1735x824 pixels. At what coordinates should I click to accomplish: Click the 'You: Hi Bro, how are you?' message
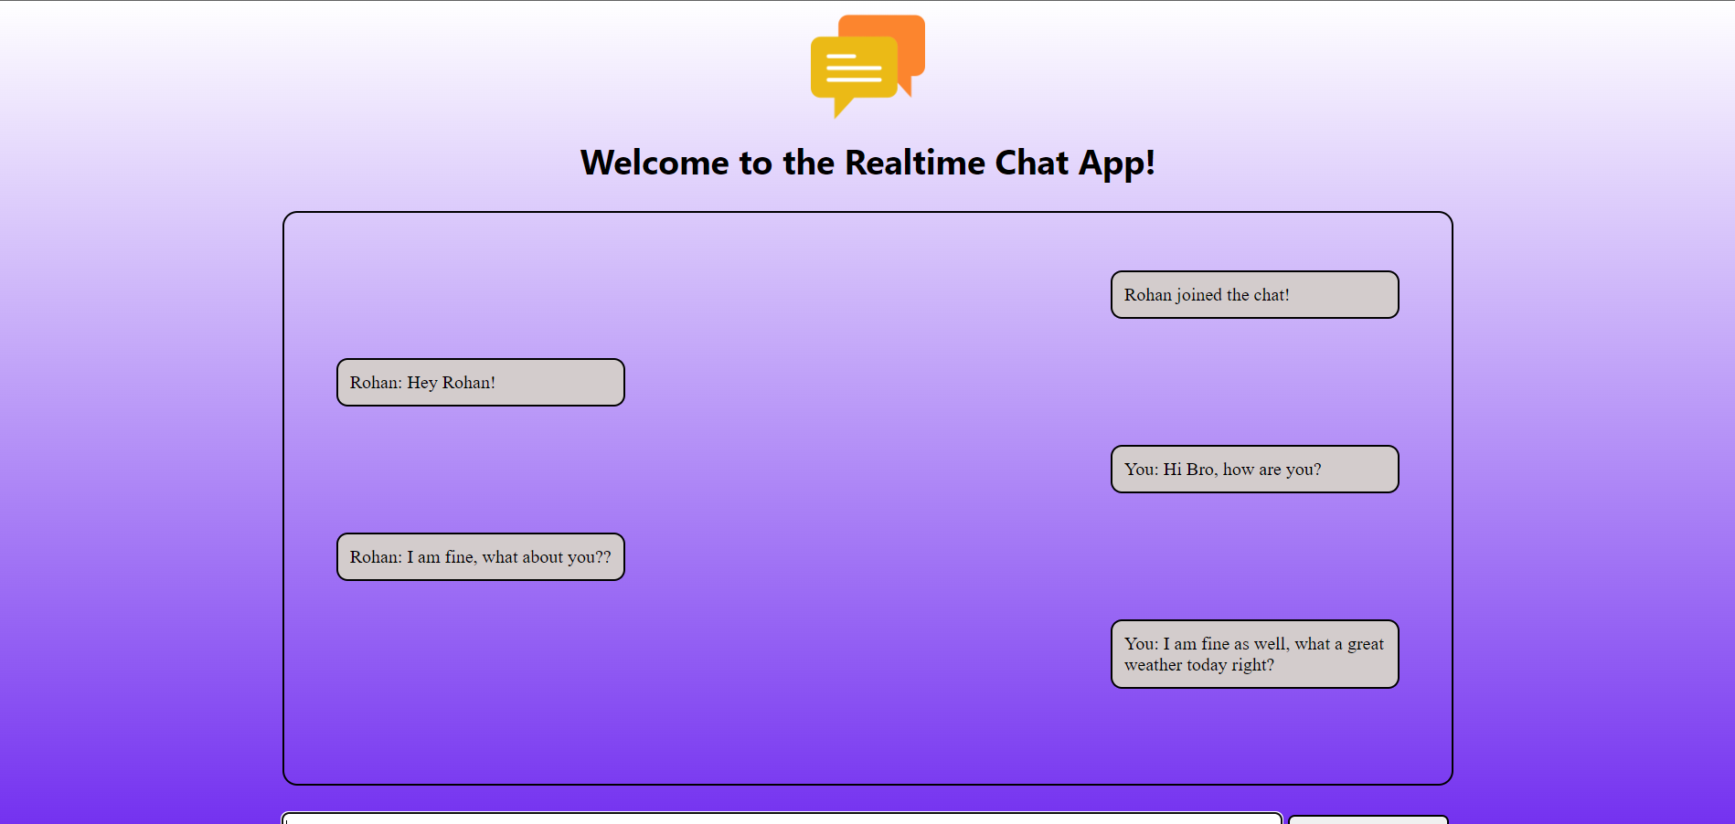pos(1253,469)
